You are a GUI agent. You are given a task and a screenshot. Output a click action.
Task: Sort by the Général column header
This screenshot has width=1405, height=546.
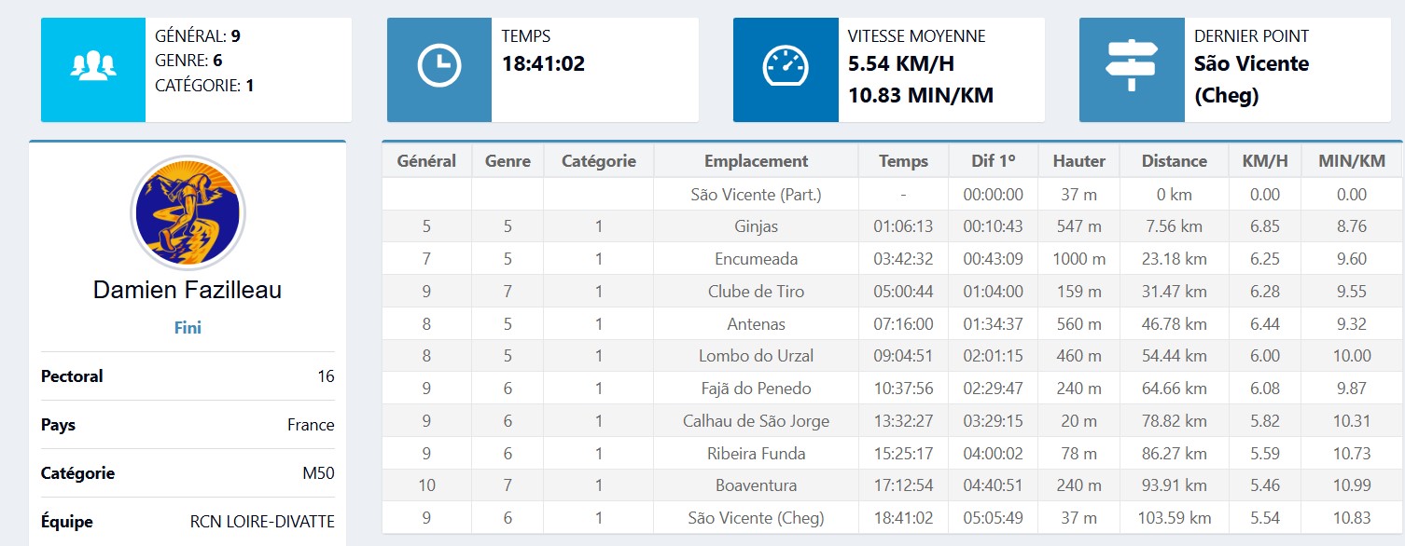[426, 161]
